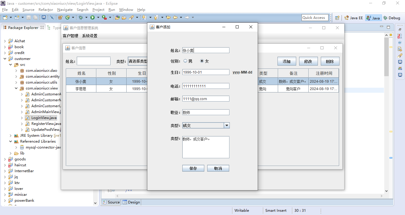Select the Java perspective button
Image resolution: width=405 pixels, height=215 pixels.
point(373,18)
